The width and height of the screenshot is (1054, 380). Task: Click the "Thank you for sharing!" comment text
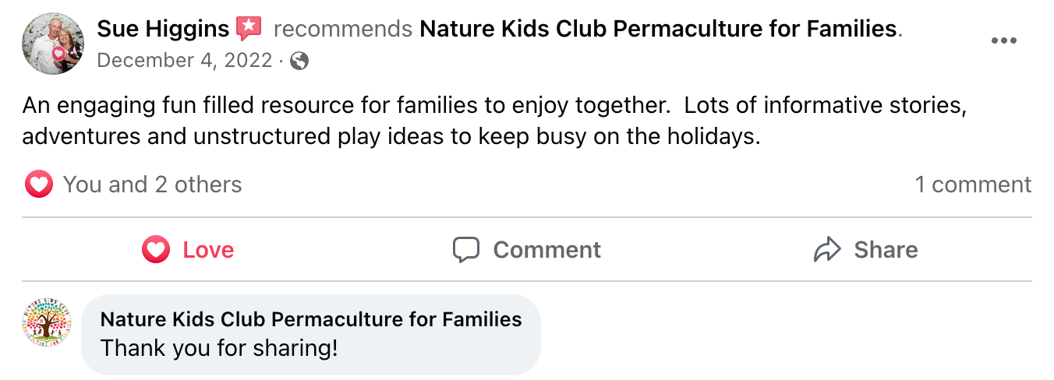pyautogui.click(x=219, y=347)
